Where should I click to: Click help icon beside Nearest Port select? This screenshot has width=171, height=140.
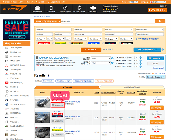pos(113,63)
